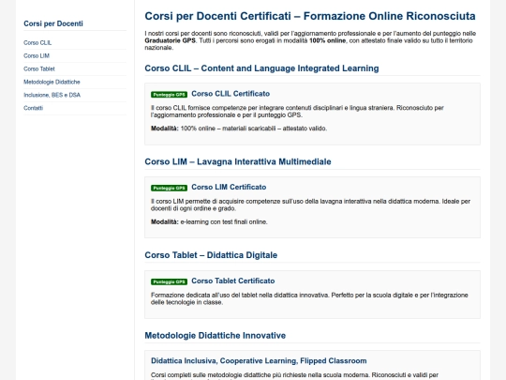Click the Corso Tablet – Didattica Digitale heading

point(211,255)
